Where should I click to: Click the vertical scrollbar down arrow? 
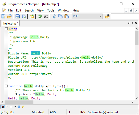tap(136, 98)
